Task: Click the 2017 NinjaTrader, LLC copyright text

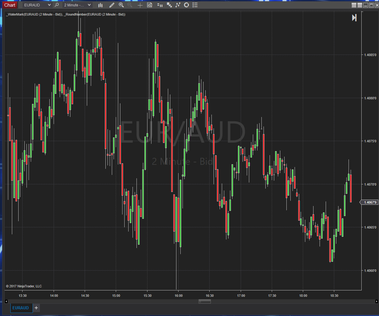Action: pos(24,286)
